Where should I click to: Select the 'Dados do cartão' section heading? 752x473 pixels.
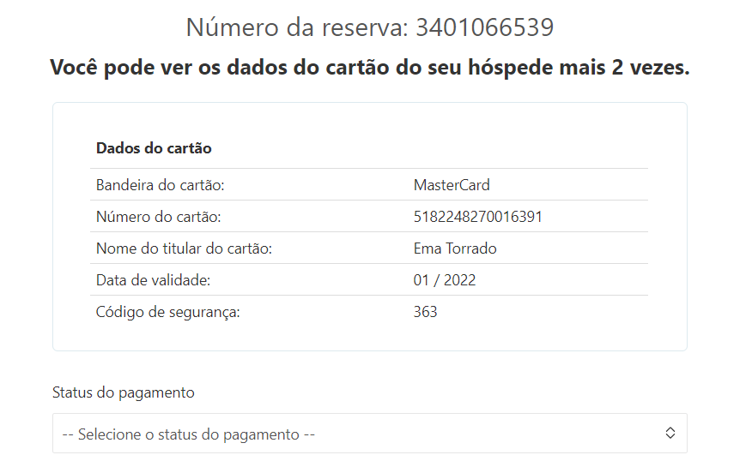point(154,148)
